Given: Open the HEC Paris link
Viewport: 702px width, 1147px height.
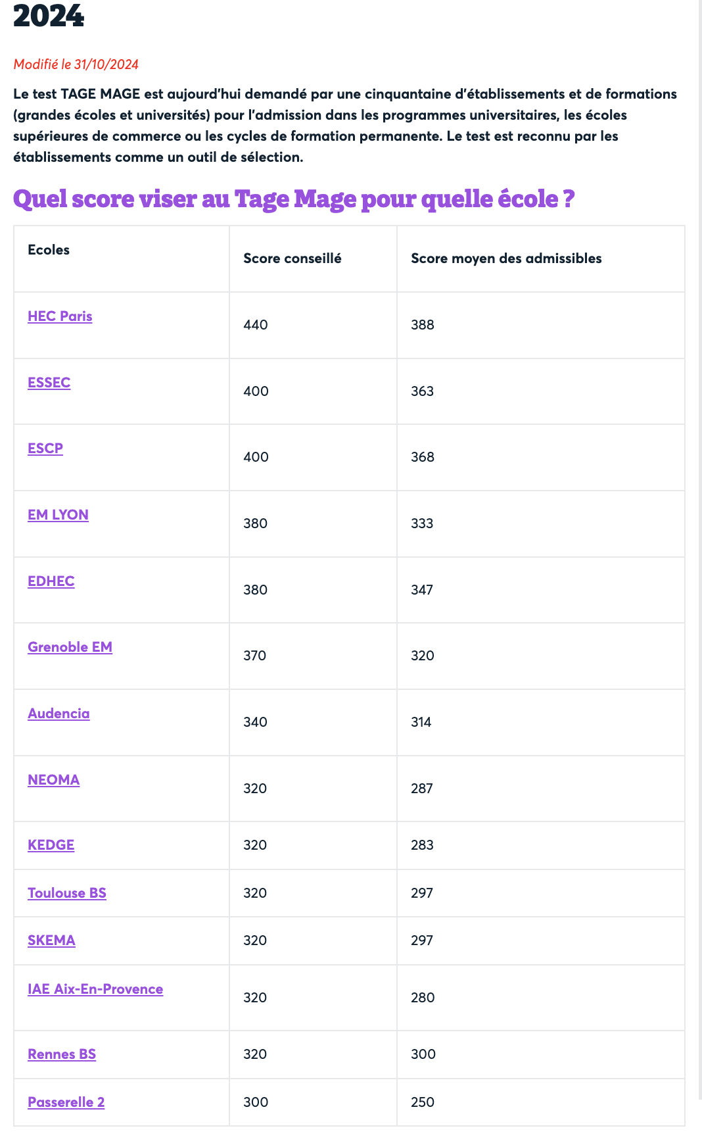Looking at the screenshot, I should (x=60, y=316).
